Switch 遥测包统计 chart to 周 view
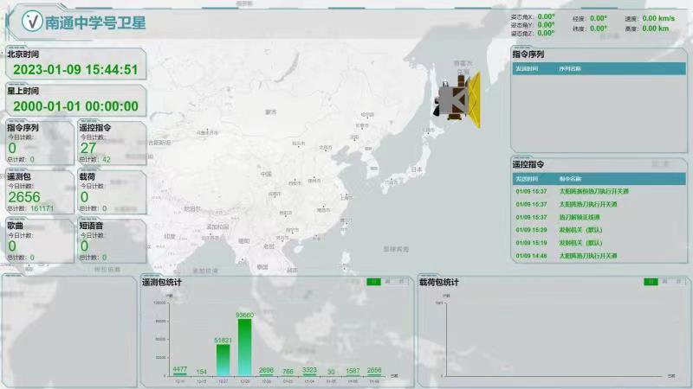Image resolution: width=693 pixels, height=389 pixels. [x=389, y=282]
